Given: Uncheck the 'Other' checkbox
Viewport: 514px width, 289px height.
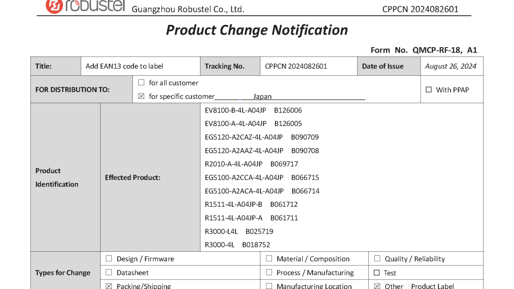Looking at the screenshot, I should point(377,286).
